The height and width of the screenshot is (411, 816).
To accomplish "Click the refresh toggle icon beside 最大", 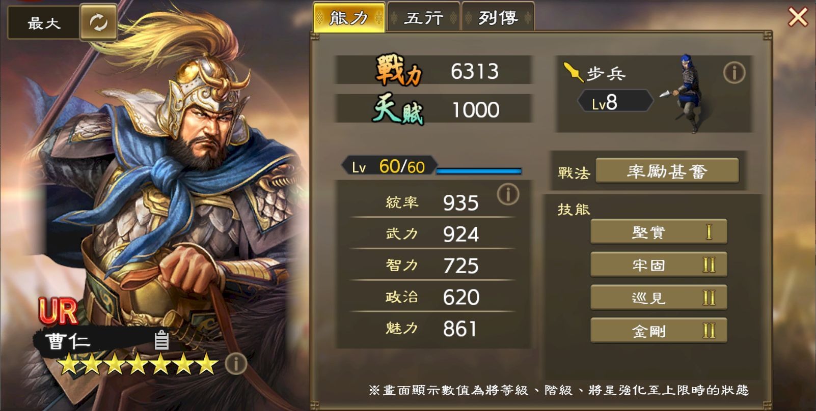I will 98,22.
